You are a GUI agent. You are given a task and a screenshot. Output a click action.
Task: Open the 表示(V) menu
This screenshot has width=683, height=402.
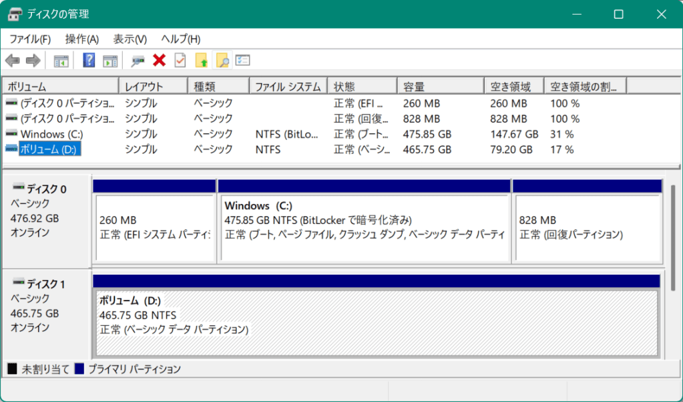[x=130, y=39]
